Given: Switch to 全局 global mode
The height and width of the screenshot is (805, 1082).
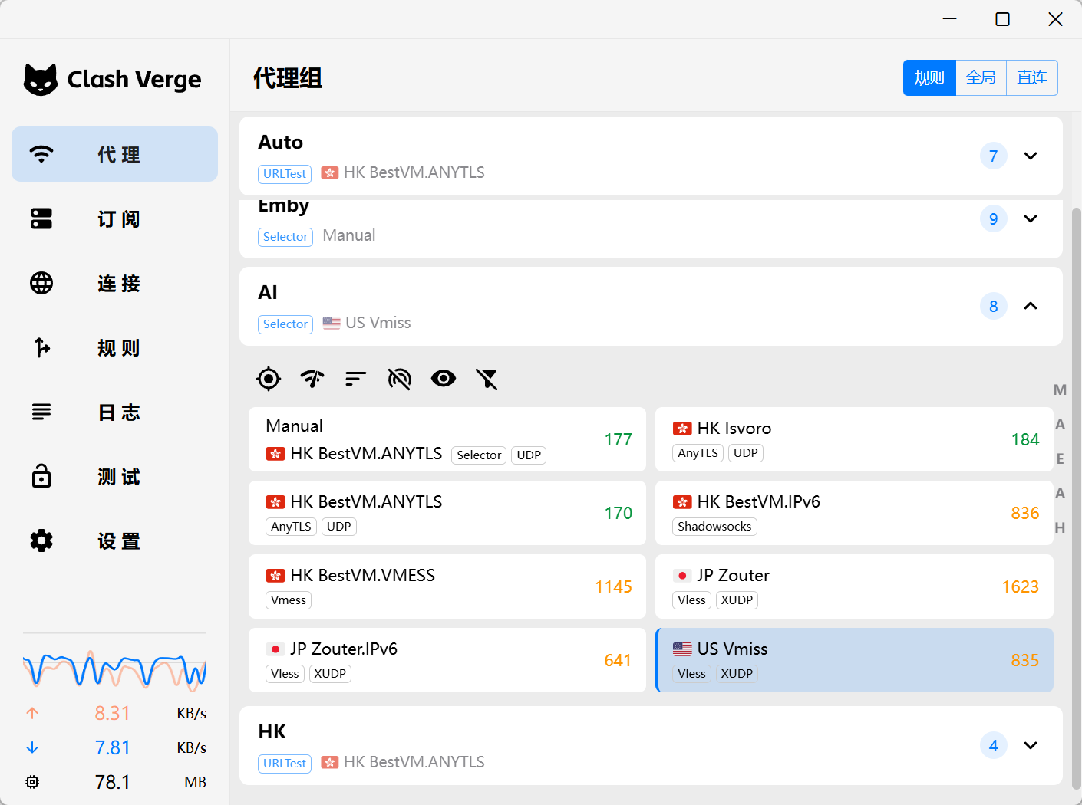Looking at the screenshot, I should click(x=981, y=77).
